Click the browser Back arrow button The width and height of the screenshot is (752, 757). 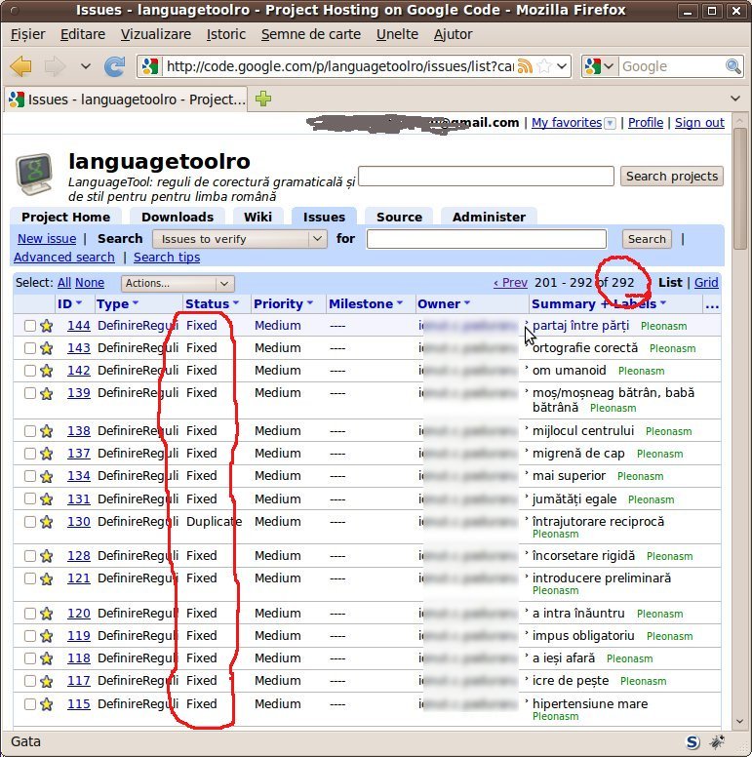coord(20,66)
